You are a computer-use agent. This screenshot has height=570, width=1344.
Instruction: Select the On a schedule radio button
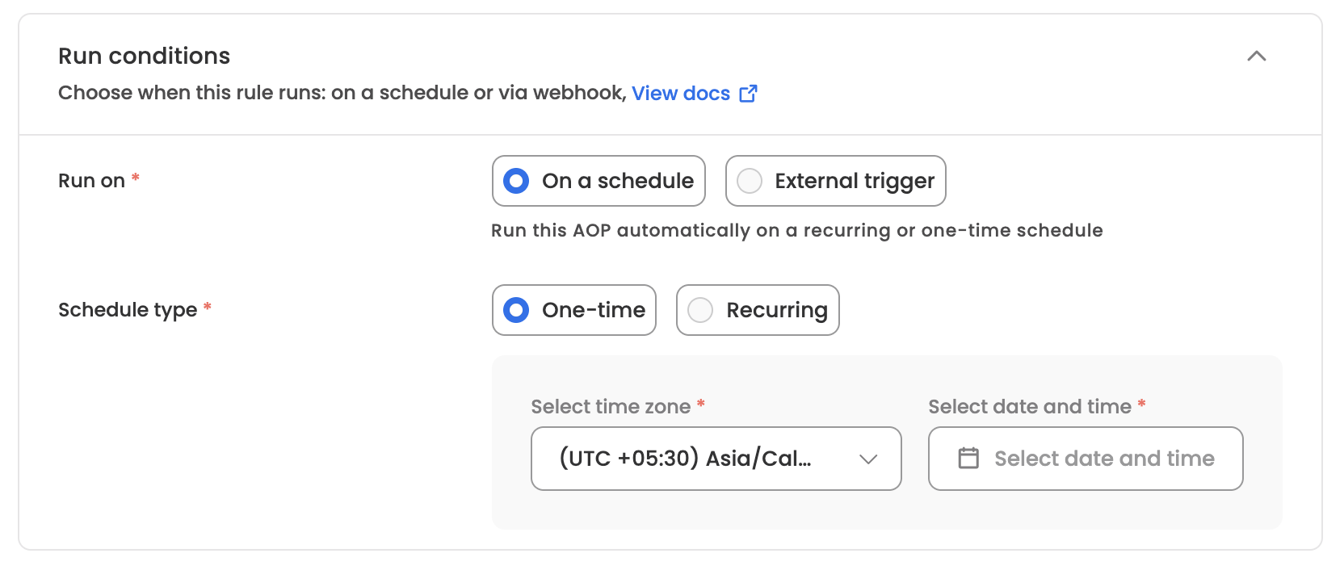click(x=598, y=181)
